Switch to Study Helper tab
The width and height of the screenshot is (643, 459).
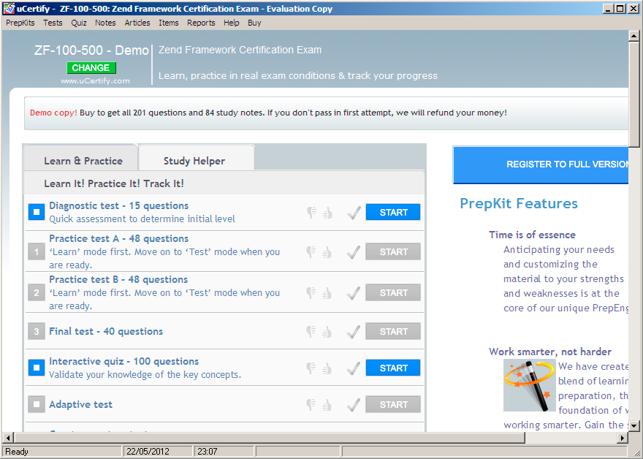tap(196, 158)
